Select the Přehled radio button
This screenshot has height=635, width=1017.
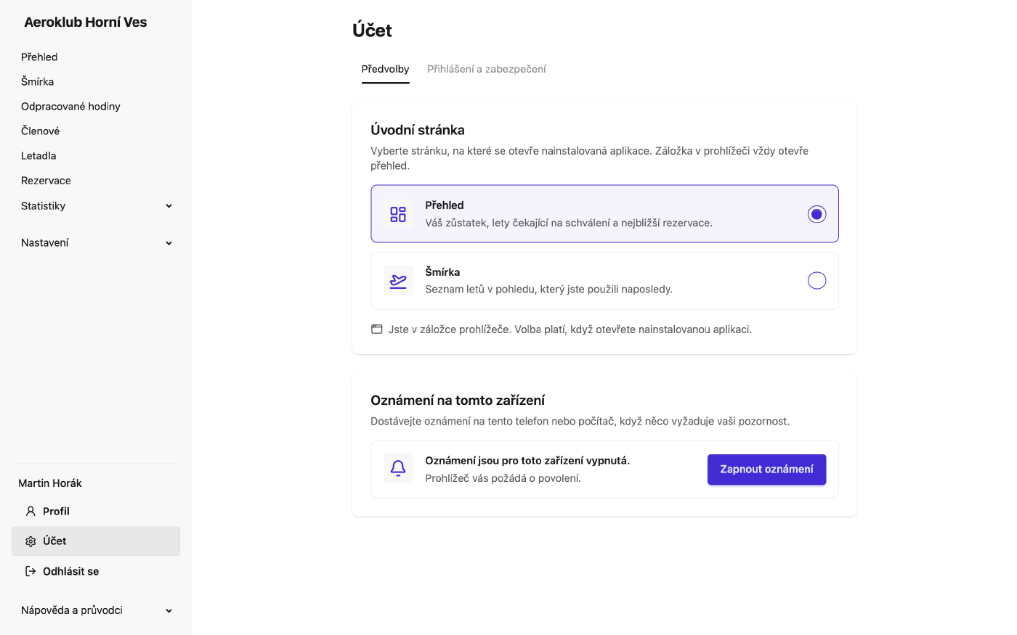pos(817,214)
